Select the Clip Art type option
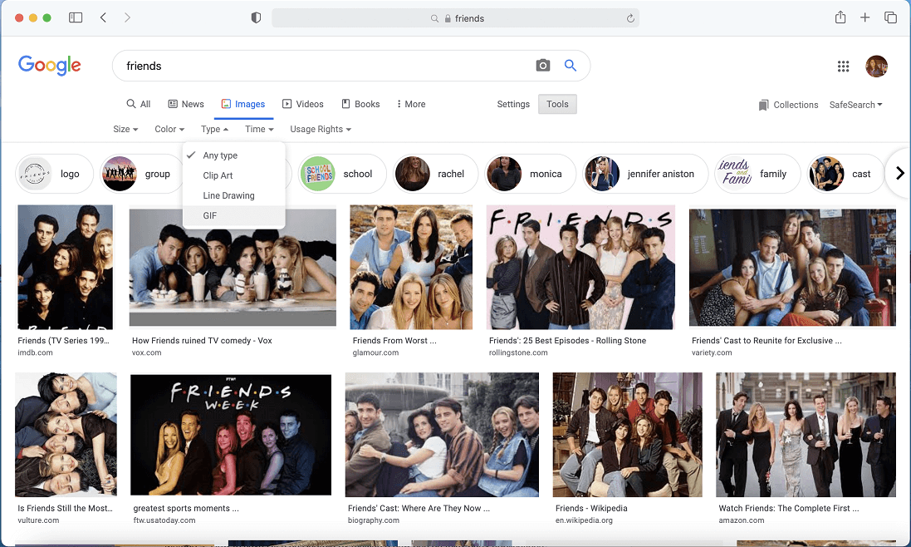Viewport: 911px width, 547px height. pos(218,175)
